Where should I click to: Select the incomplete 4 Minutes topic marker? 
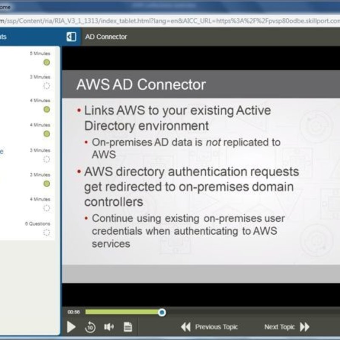click(47, 208)
